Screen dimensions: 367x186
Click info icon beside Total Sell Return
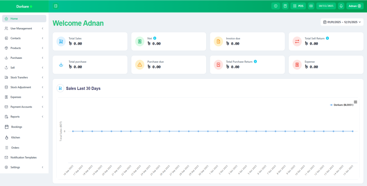coord(327,38)
